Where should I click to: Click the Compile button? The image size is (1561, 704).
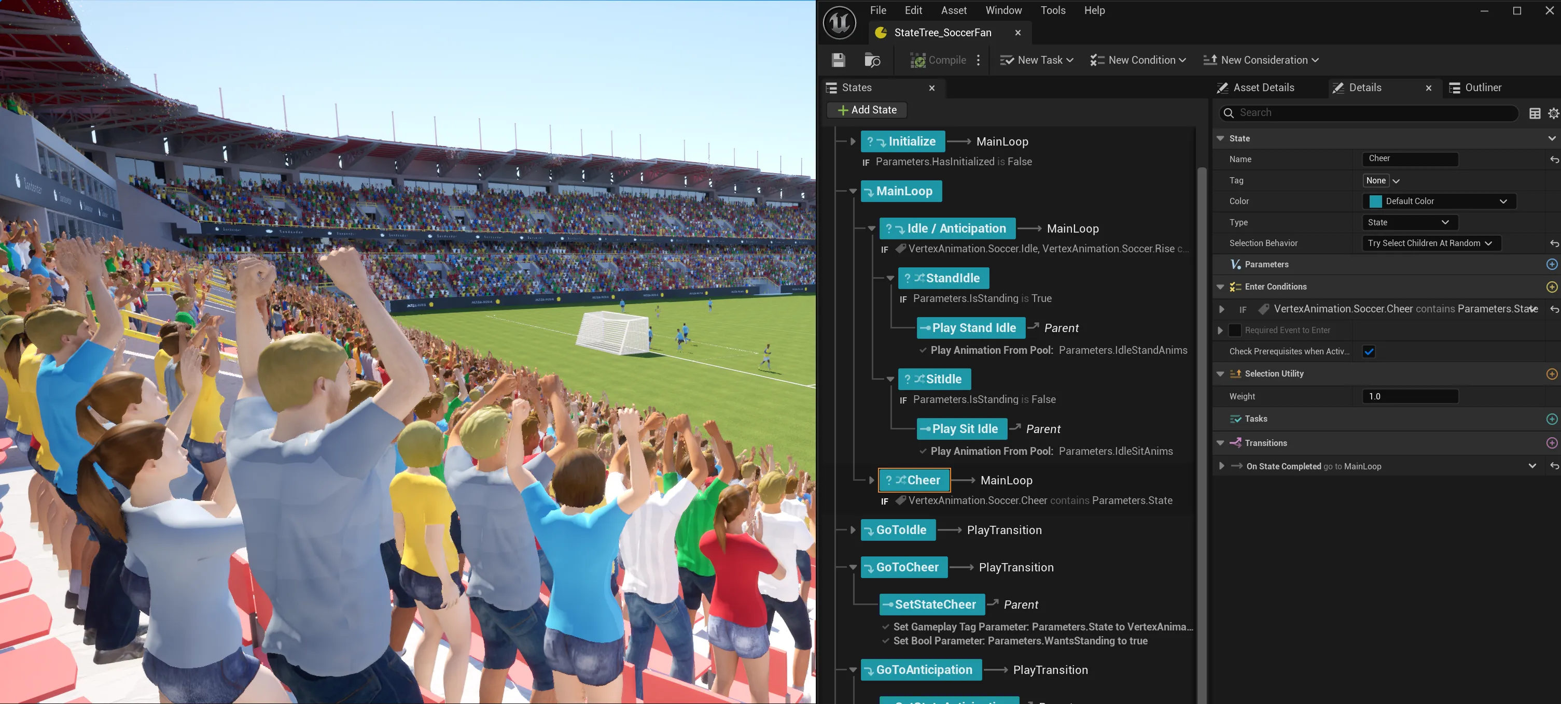click(x=938, y=60)
